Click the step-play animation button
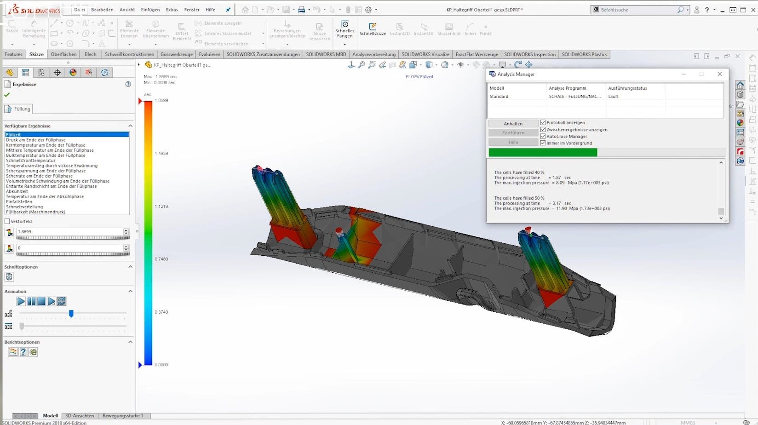Image resolution: width=758 pixels, height=425 pixels. pos(52,301)
